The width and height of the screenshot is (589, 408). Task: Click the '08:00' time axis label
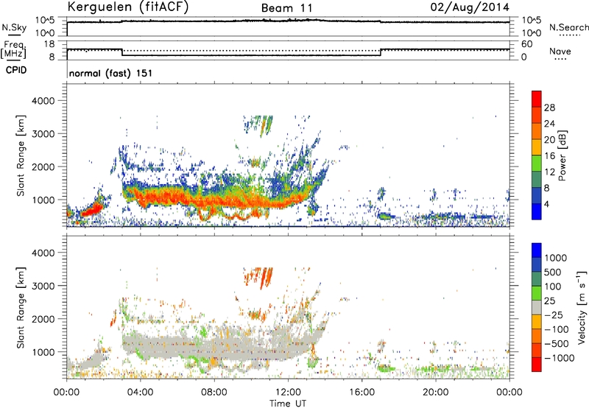(214, 393)
